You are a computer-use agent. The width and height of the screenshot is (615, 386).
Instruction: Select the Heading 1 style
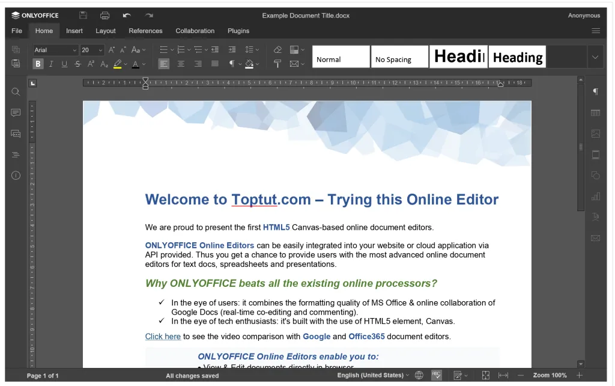[x=458, y=56]
